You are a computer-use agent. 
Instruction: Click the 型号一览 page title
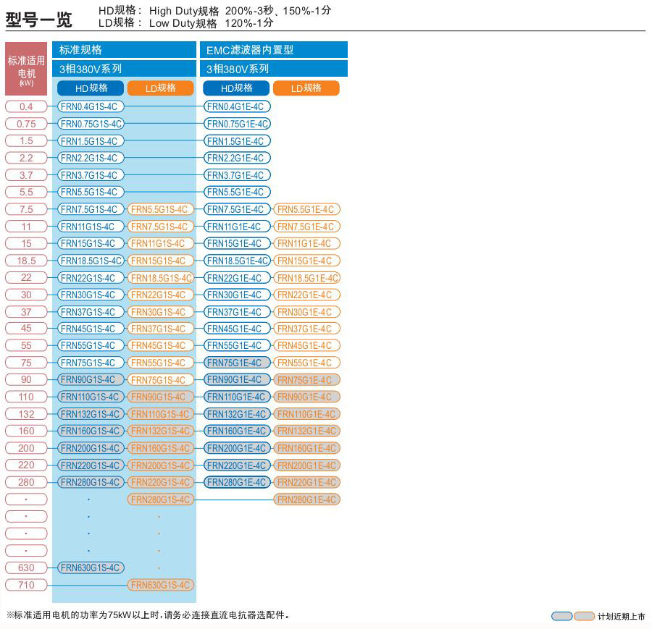click(x=39, y=20)
